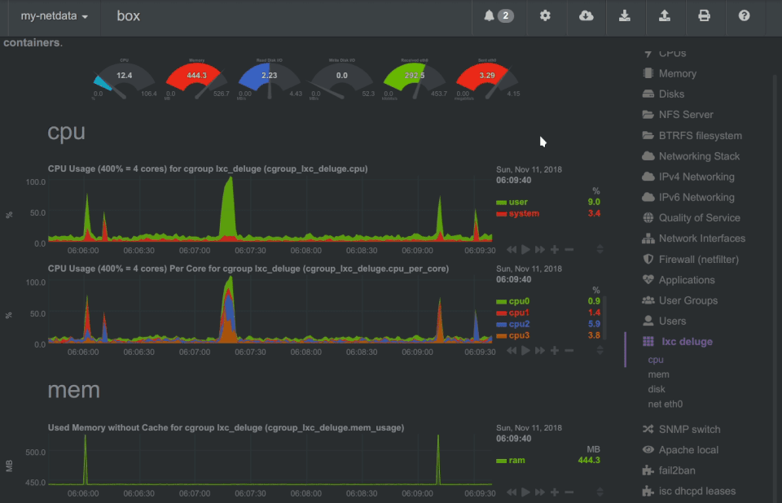Click the Memory gauge showing 444.3

[x=196, y=79]
